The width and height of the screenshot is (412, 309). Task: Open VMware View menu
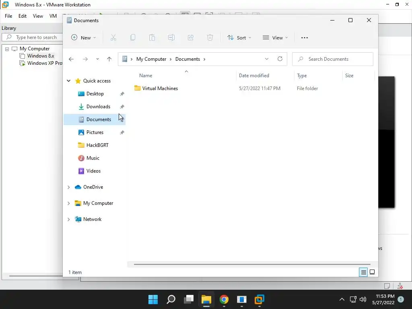click(38, 16)
